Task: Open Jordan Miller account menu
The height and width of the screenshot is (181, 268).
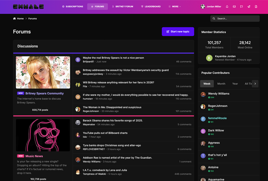Action: pyautogui.click(x=211, y=6)
